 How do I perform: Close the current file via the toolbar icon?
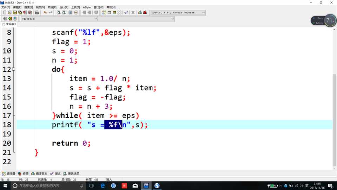point(25,13)
